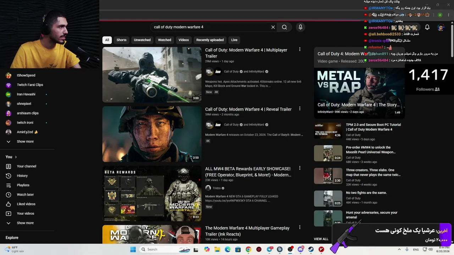Open Liked videos thumbs-up icon

click(x=9, y=204)
